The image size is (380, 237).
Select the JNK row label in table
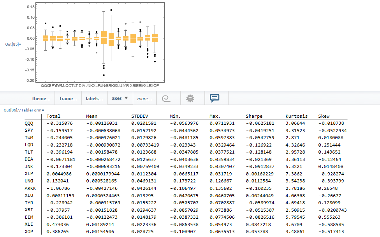point(29,166)
